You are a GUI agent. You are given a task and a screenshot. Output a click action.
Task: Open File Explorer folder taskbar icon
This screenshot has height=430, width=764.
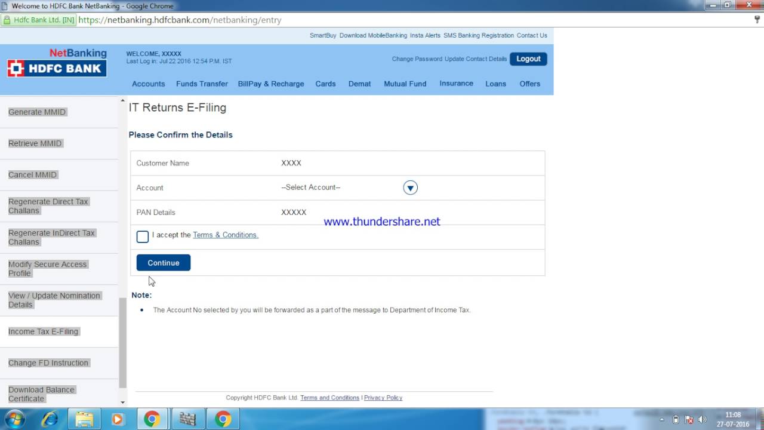coord(84,419)
